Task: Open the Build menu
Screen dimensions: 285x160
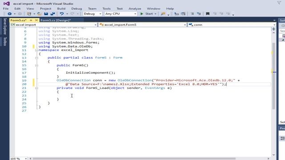Action: 61,8
